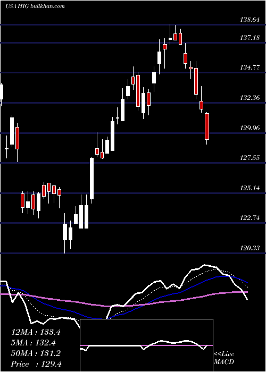266x372 pixels.
Task: Click the 12MA : 133.4 readout
Action: 36,332
